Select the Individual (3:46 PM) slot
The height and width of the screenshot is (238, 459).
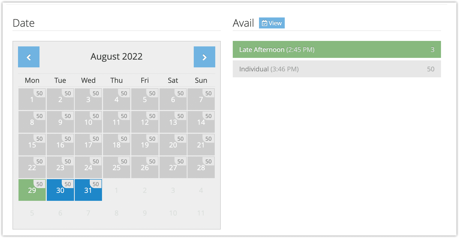click(x=337, y=69)
